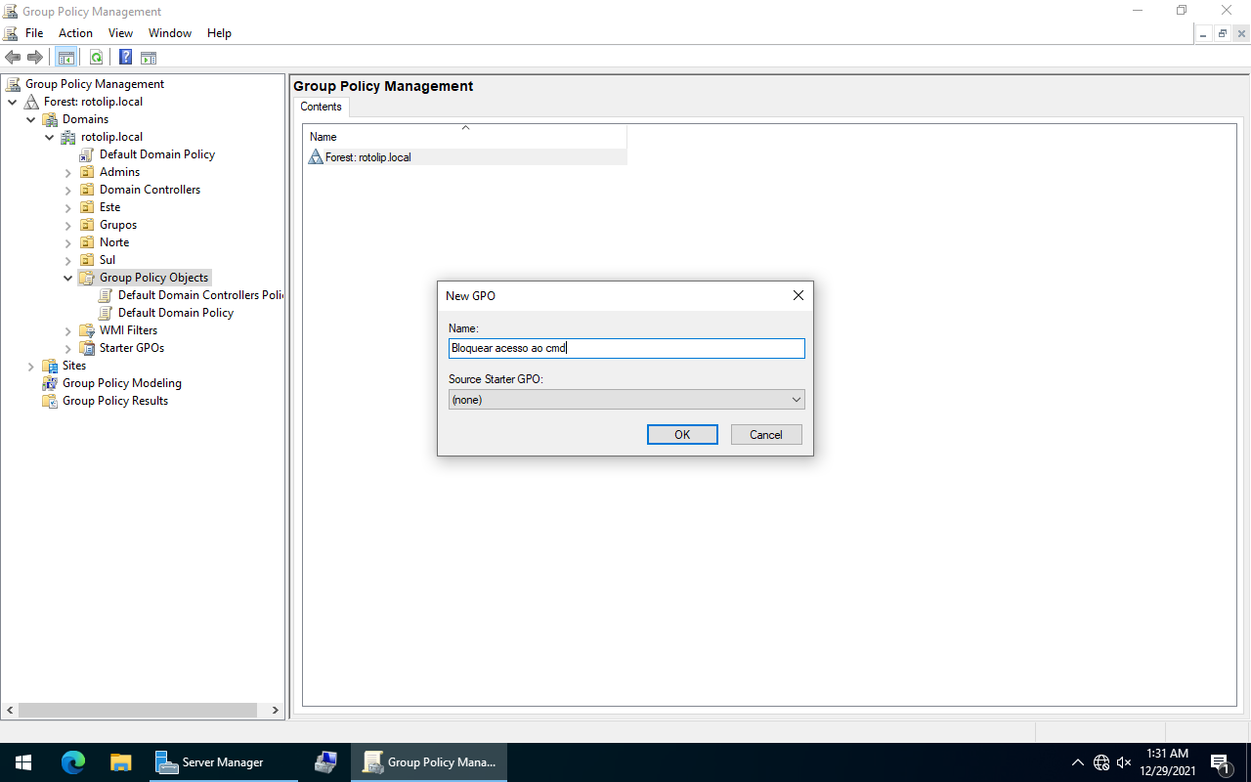Click the Back arrow in the toolbar
Viewport: 1251px width, 782px height.
coord(13,58)
